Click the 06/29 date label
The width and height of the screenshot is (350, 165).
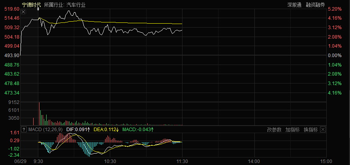(x=20, y=161)
